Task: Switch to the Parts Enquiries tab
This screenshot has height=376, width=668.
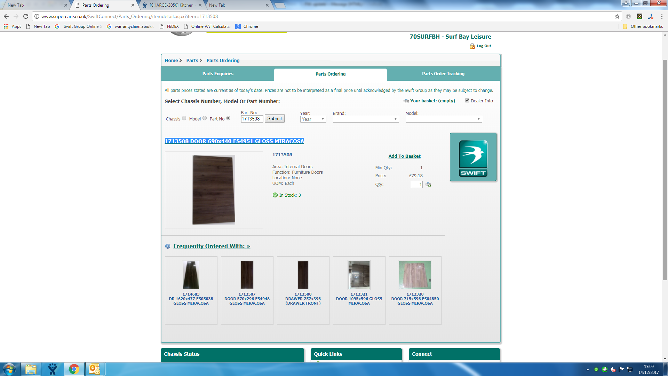Action: pyautogui.click(x=218, y=74)
